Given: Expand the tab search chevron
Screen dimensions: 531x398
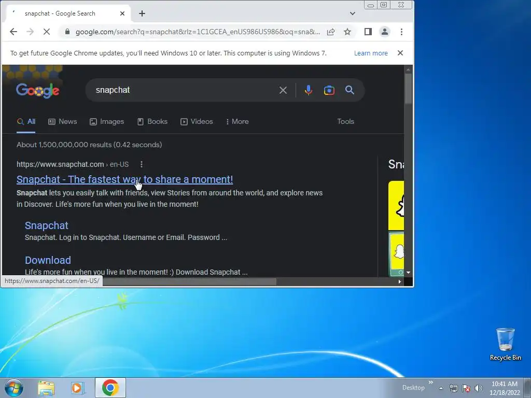Looking at the screenshot, I should click(x=352, y=13).
